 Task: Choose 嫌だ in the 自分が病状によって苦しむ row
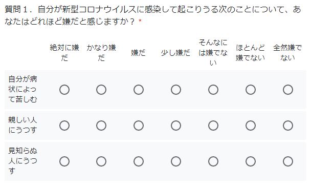pyautogui.click(x=139, y=90)
